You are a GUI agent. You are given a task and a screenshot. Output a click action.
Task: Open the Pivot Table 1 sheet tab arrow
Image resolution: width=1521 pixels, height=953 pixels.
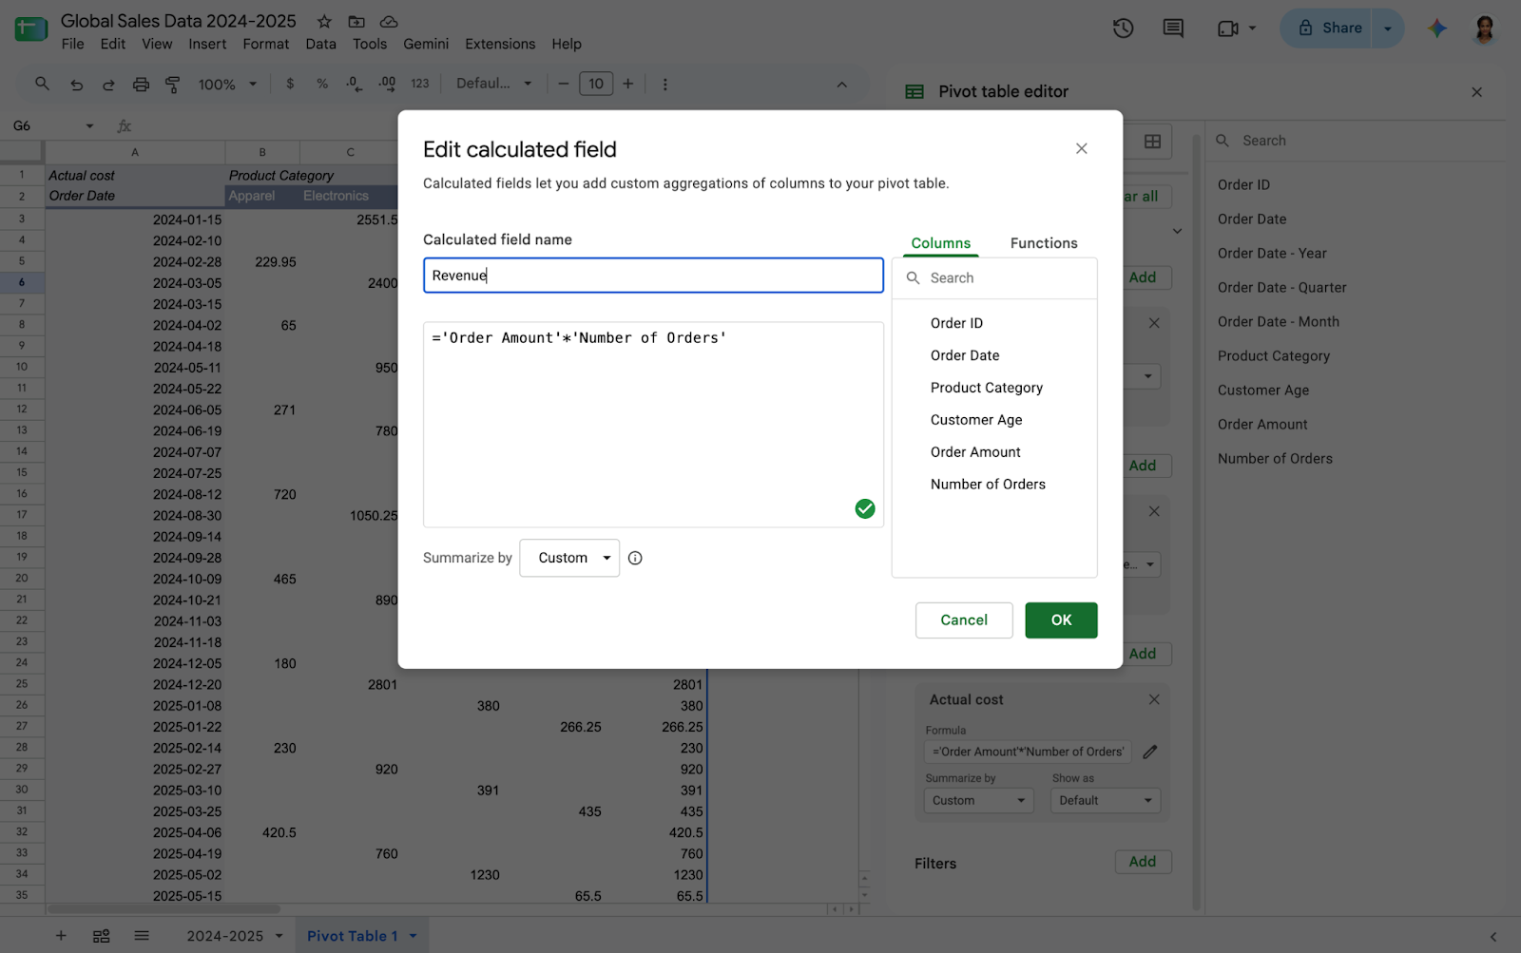pyautogui.click(x=414, y=936)
